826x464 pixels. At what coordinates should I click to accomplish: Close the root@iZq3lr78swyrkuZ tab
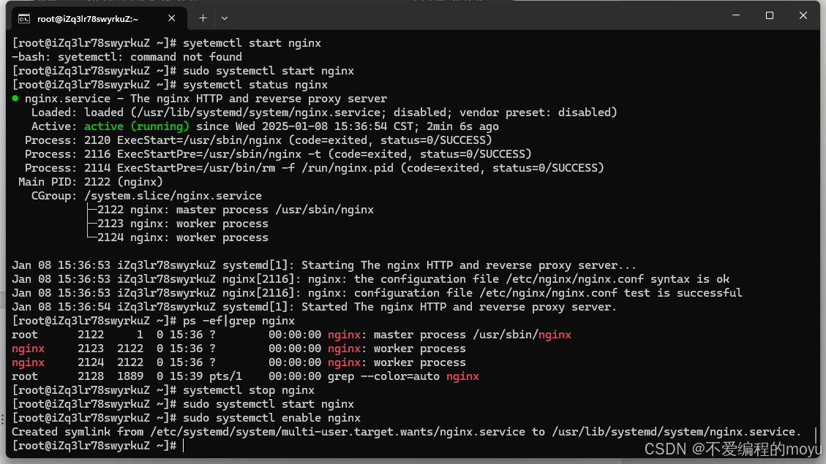point(173,18)
